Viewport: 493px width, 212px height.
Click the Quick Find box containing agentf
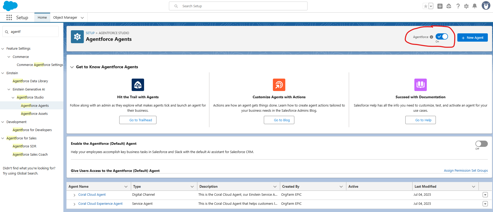pos(31,32)
